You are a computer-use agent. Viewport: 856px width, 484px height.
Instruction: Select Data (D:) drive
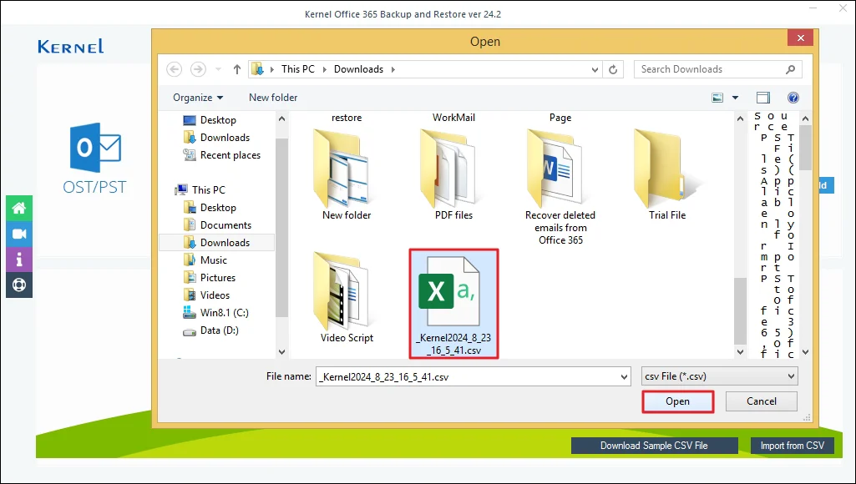point(211,330)
